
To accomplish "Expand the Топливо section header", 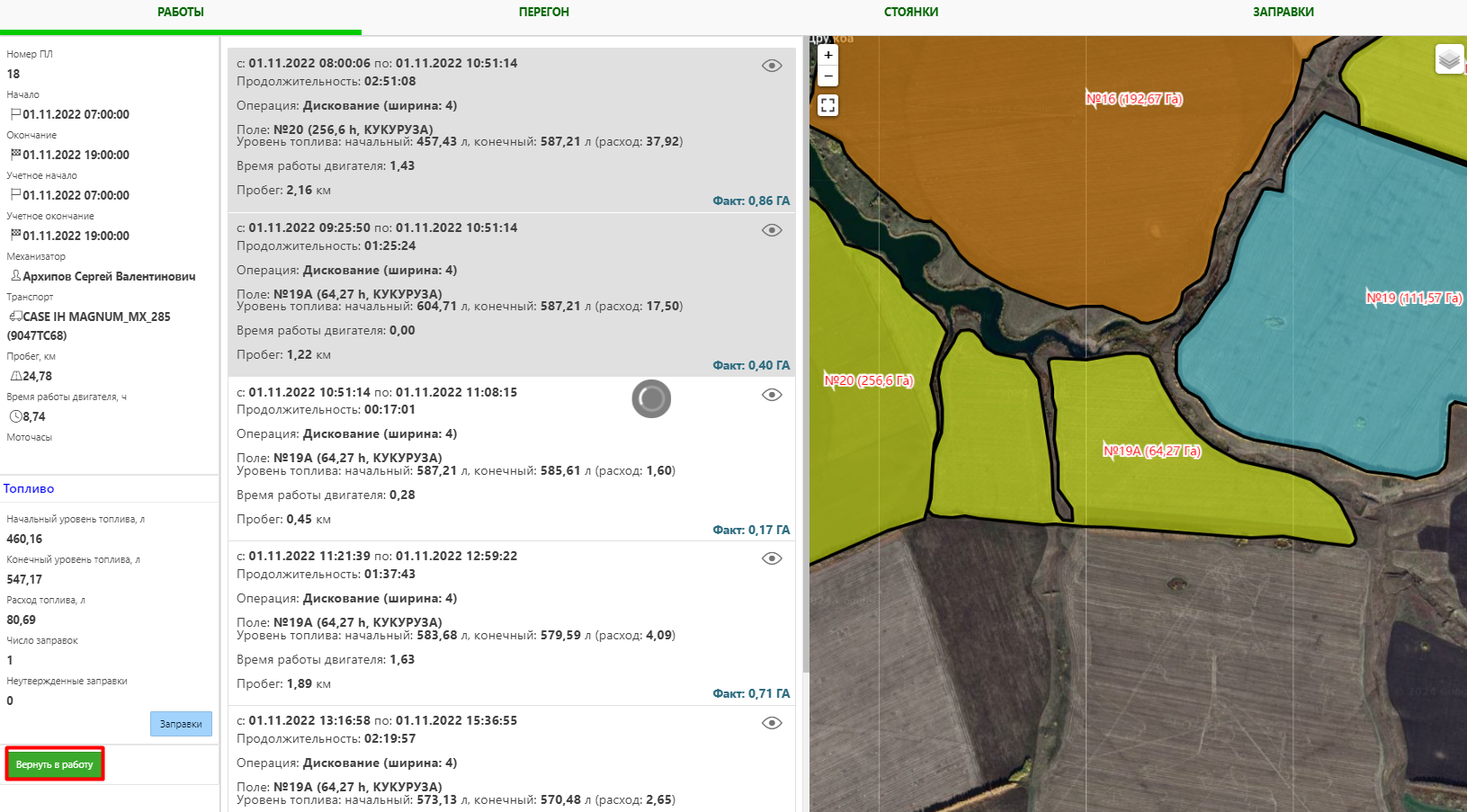I will 29,488.
